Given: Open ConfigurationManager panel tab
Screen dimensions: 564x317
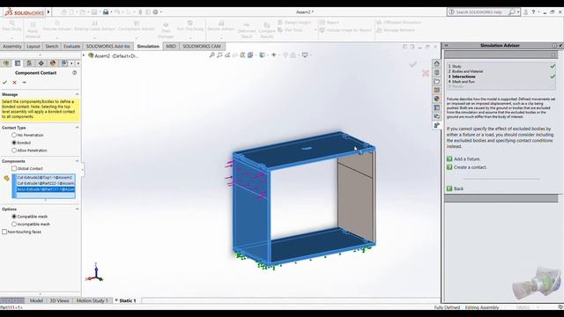Looking at the screenshot, I should pos(29,63).
